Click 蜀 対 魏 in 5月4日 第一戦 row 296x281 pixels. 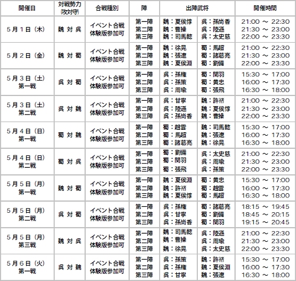(x=70, y=135)
